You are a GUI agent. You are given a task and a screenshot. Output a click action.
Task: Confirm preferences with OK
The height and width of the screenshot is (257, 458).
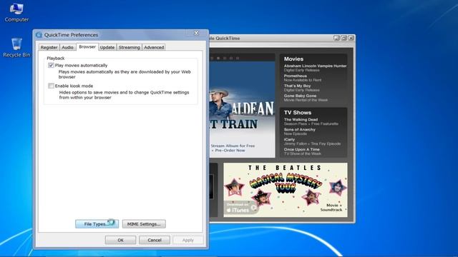click(x=120, y=240)
